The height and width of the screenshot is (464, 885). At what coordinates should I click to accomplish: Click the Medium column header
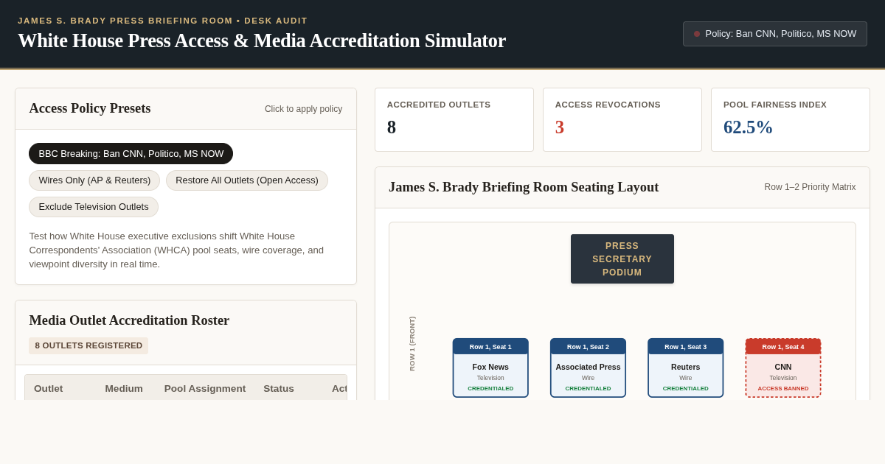(124, 388)
